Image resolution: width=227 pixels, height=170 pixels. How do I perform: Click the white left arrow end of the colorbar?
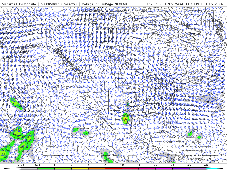(12, 169)
